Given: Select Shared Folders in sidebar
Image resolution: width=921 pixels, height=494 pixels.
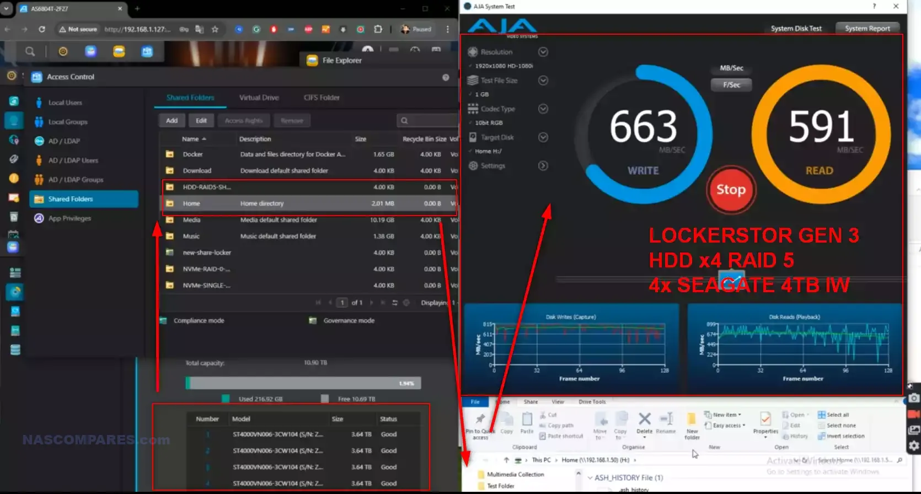Looking at the screenshot, I should pyautogui.click(x=84, y=199).
